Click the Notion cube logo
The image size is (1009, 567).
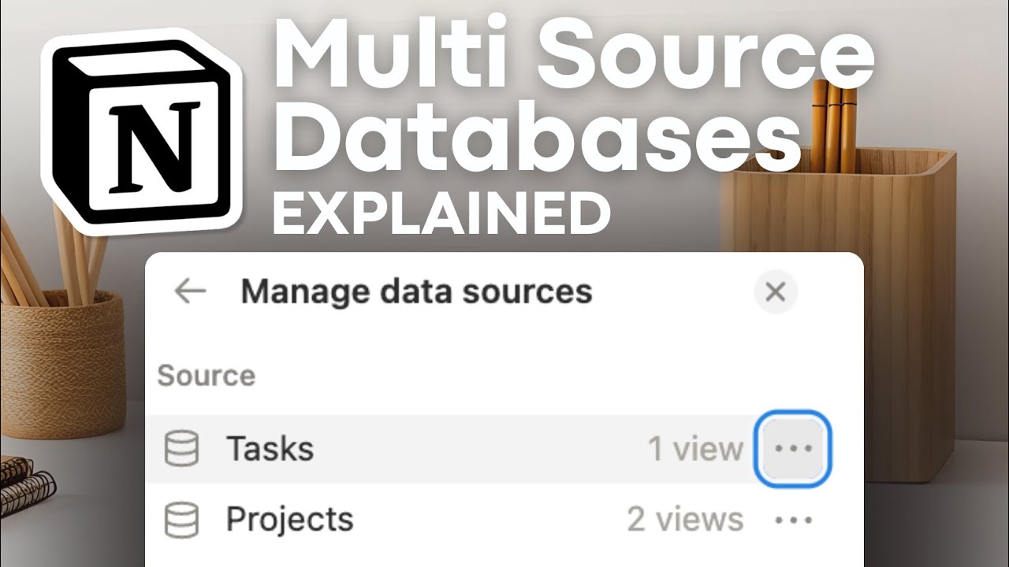pyautogui.click(x=141, y=131)
